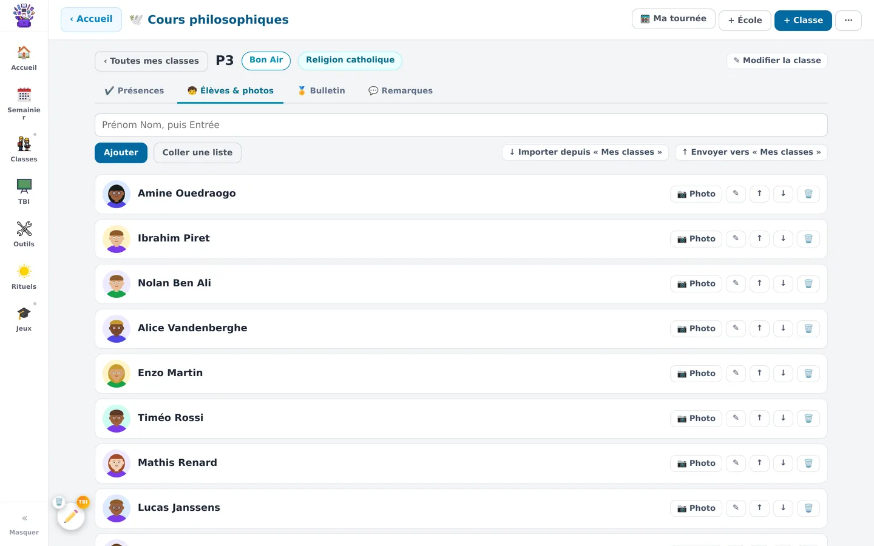The width and height of the screenshot is (874, 546).
Task: Go back via the Accueil button
Action: coord(91,19)
